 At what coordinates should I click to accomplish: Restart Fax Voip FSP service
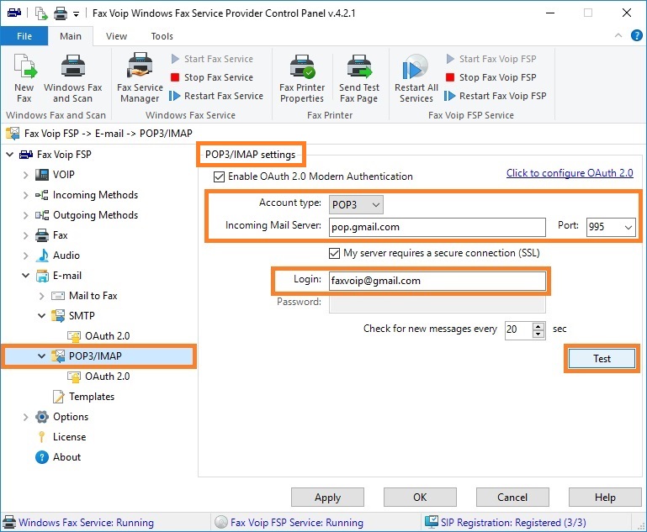[496, 96]
